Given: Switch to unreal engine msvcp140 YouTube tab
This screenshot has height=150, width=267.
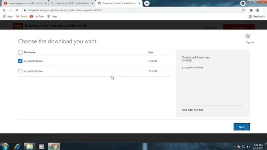Looking at the screenshot, I should [25, 3].
